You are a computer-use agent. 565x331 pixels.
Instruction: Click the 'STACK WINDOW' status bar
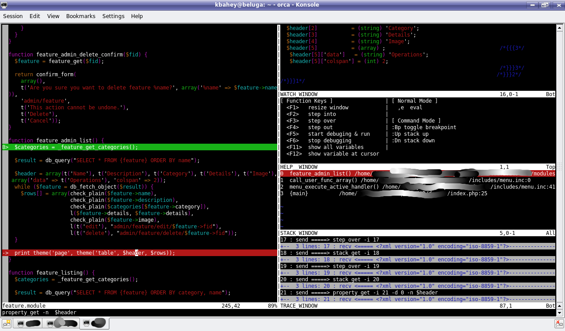pyautogui.click(x=418, y=233)
